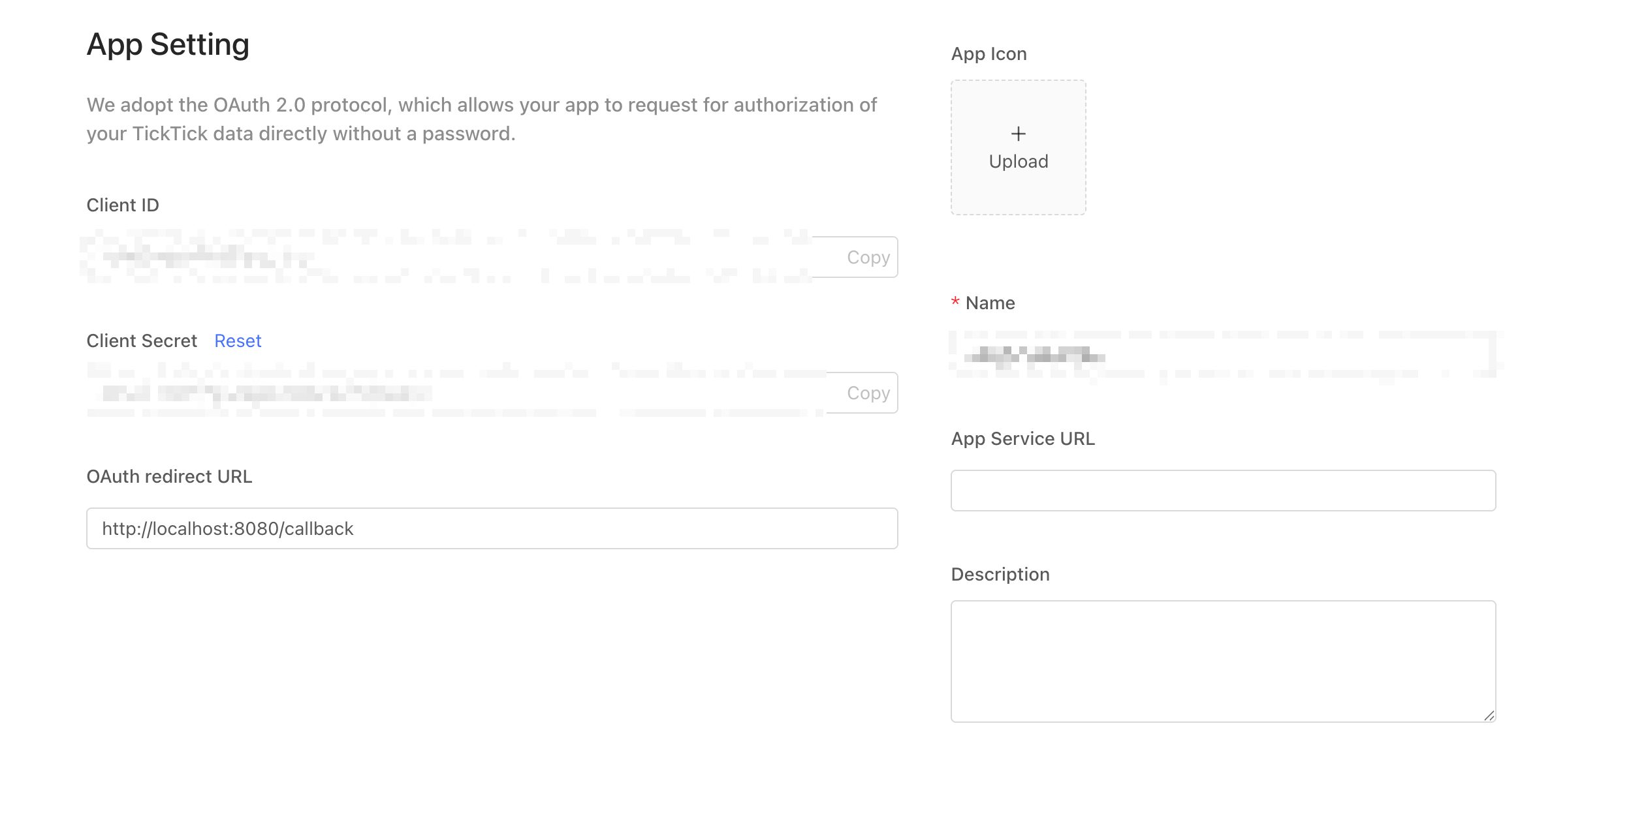Viewport: 1631px width, 835px height.
Task: Focus the OAuth redirect URL field
Action: pyautogui.click(x=492, y=528)
